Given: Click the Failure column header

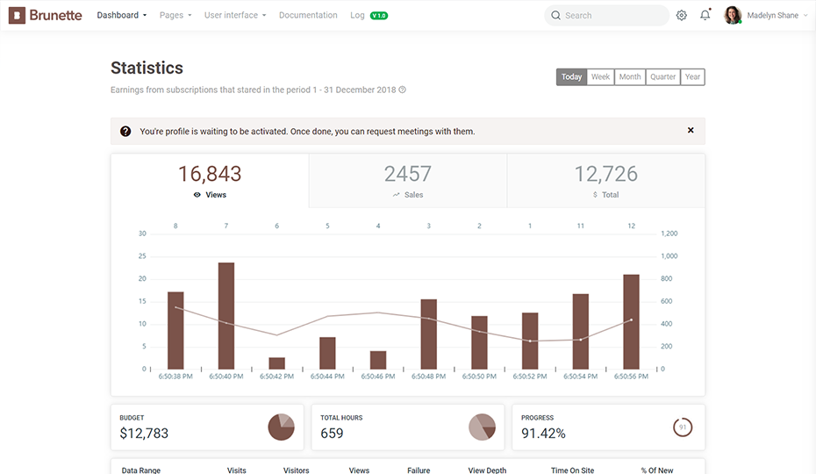Looking at the screenshot, I should click(419, 470).
